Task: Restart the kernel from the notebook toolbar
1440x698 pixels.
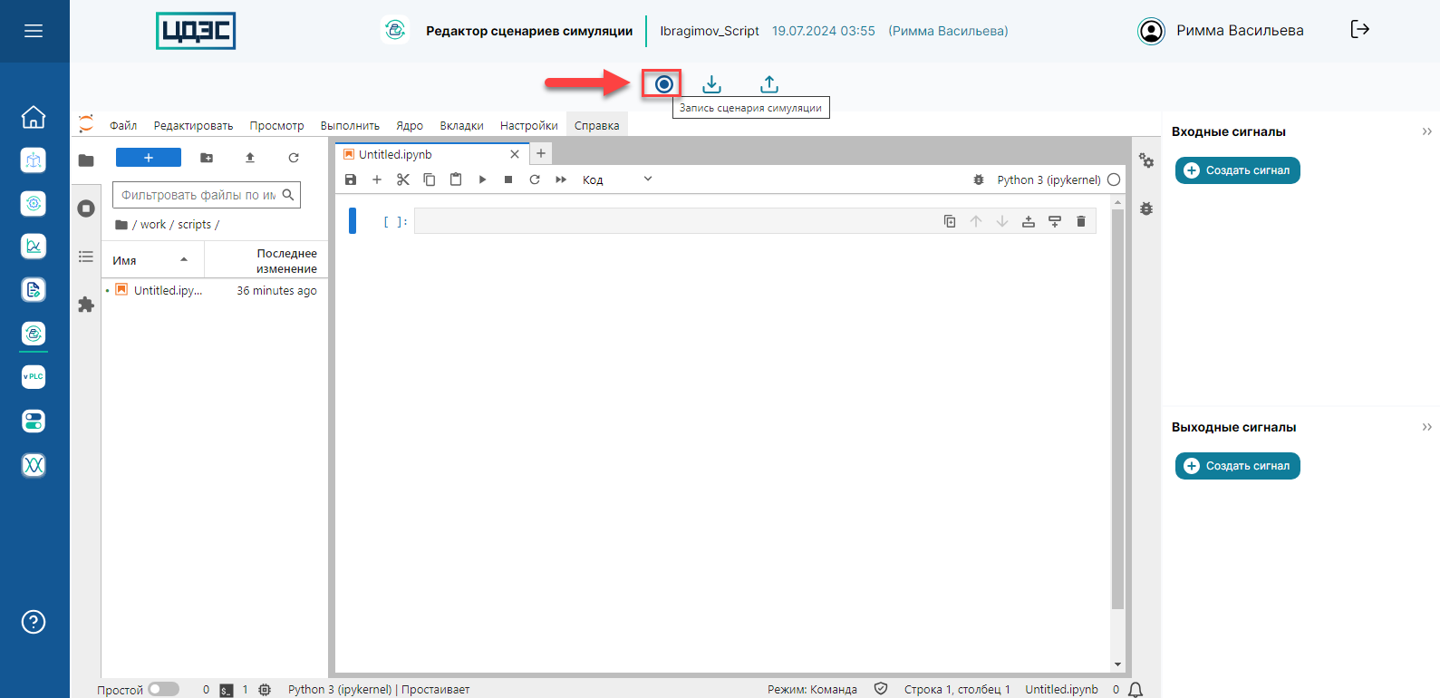Action: (535, 179)
